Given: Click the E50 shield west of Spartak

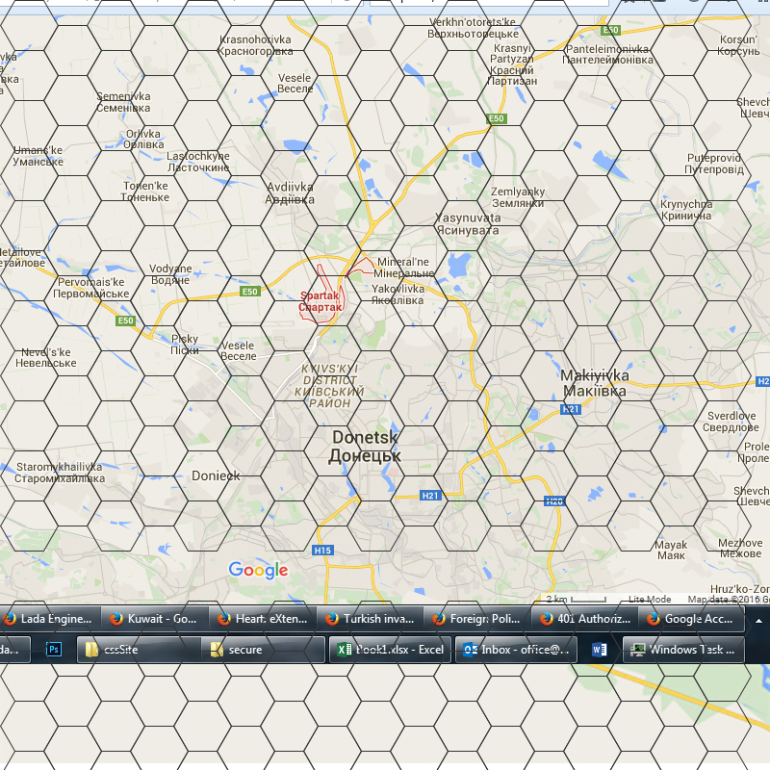Looking at the screenshot, I should point(249,292).
